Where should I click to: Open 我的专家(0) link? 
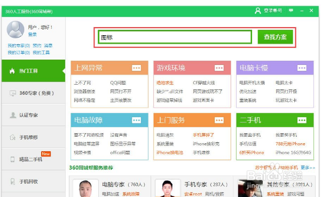[19, 45]
